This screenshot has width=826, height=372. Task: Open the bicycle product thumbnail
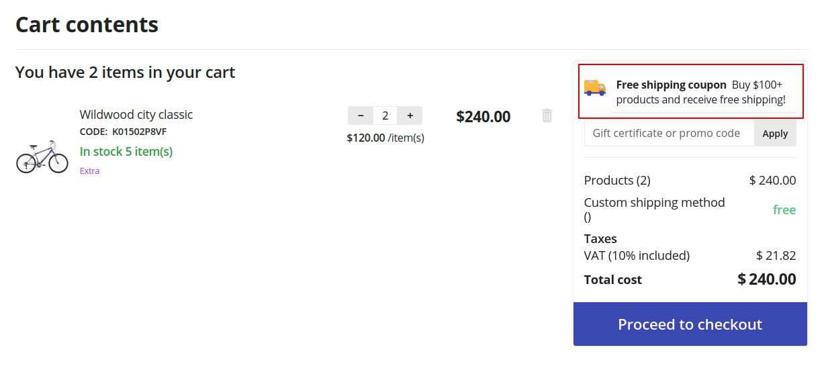tap(42, 156)
